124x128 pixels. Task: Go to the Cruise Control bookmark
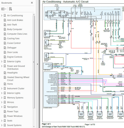point(14,43)
